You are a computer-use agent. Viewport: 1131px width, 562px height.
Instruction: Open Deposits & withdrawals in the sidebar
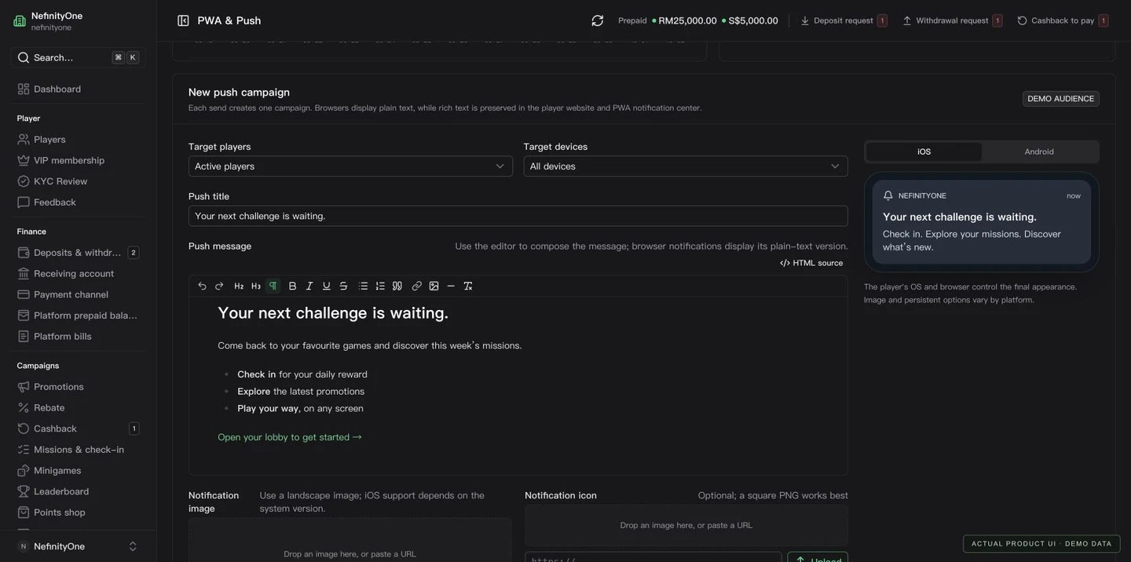[78, 253]
